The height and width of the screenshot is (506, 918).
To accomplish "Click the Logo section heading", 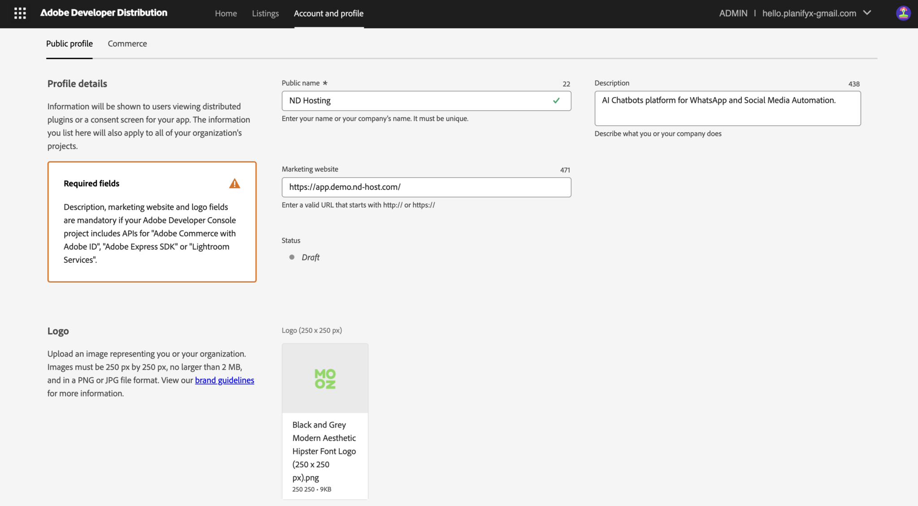I will pyautogui.click(x=58, y=331).
